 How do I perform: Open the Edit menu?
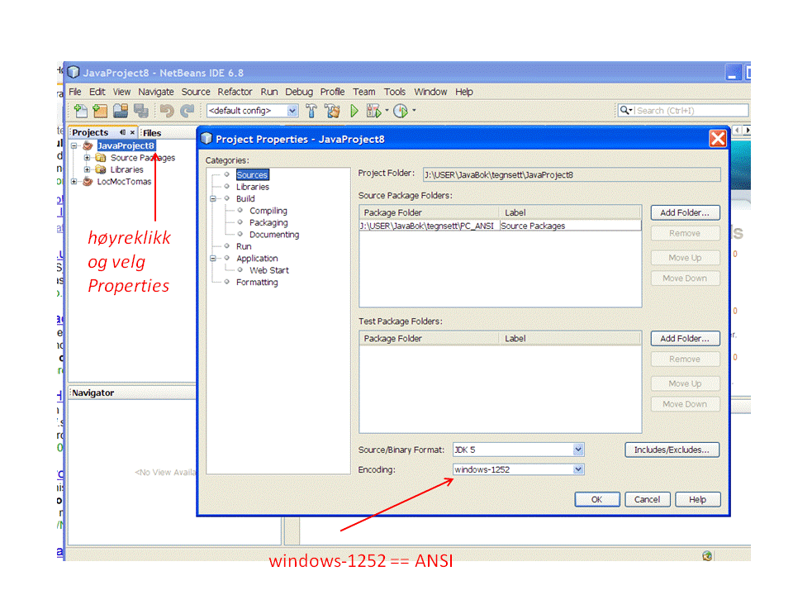97,92
